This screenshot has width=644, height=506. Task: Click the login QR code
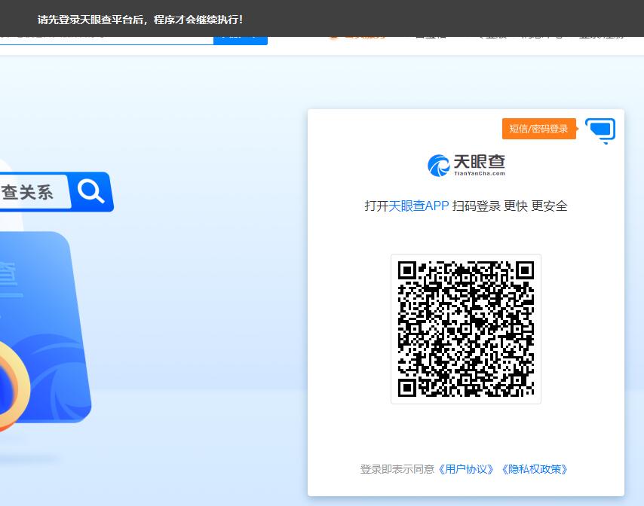point(466,329)
